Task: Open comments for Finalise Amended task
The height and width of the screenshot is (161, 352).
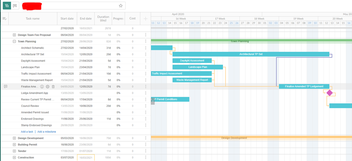Action: [6, 86]
